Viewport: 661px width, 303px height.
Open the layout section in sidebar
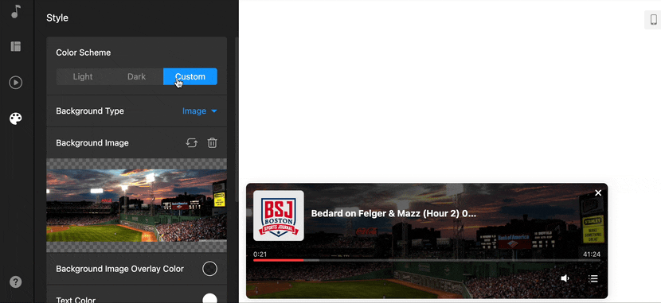(x=16, y=46)
